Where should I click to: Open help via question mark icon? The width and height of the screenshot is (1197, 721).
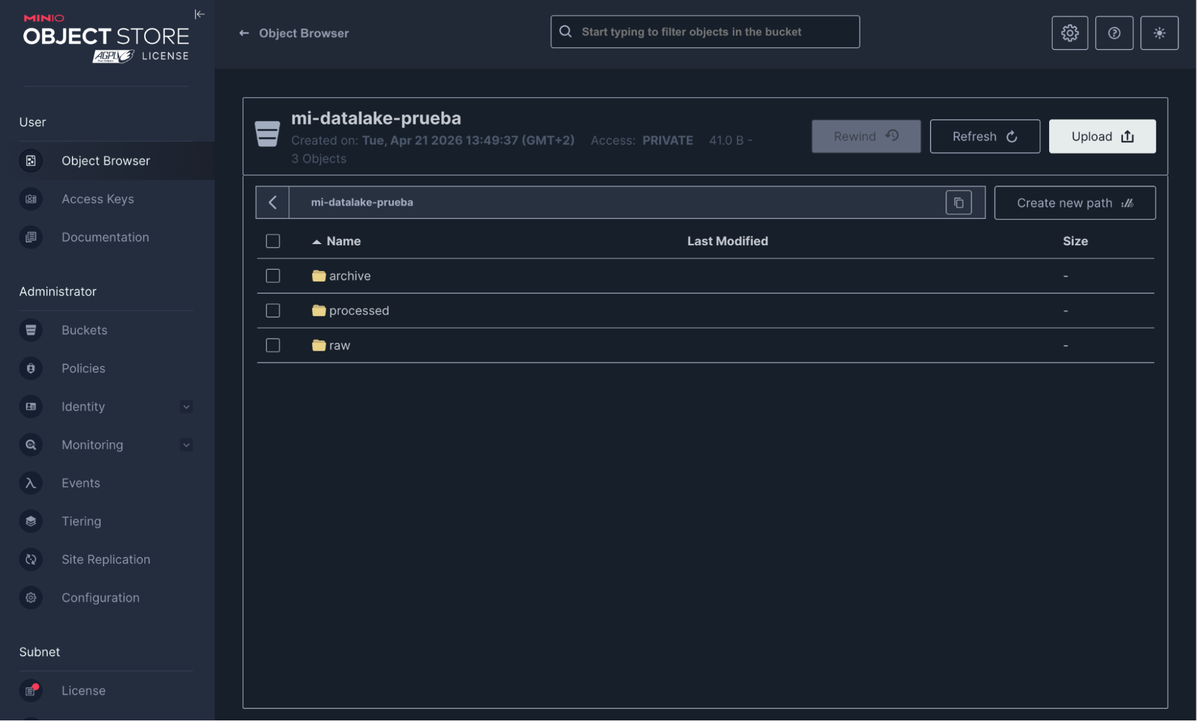tap(1114, 33)
